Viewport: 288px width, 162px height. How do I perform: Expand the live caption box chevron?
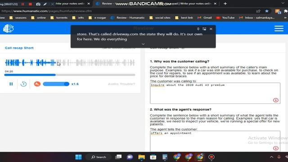[x=143, y=44]
